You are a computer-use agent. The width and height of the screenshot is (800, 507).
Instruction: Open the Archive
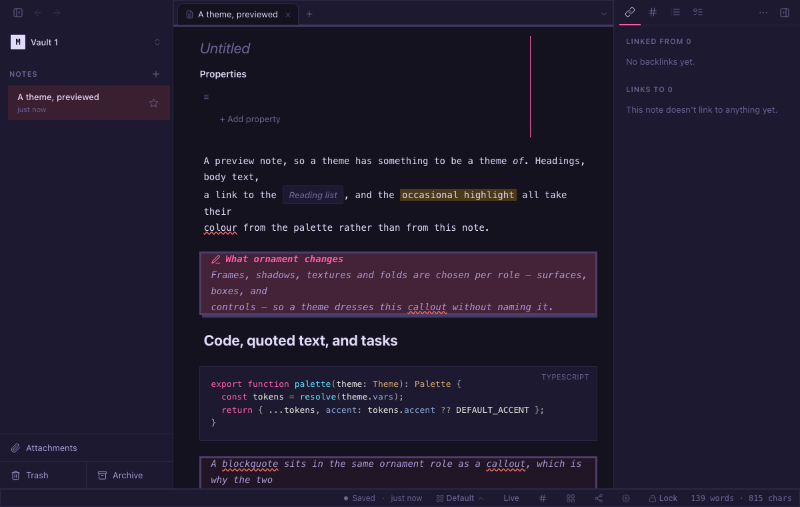[129, 475]
